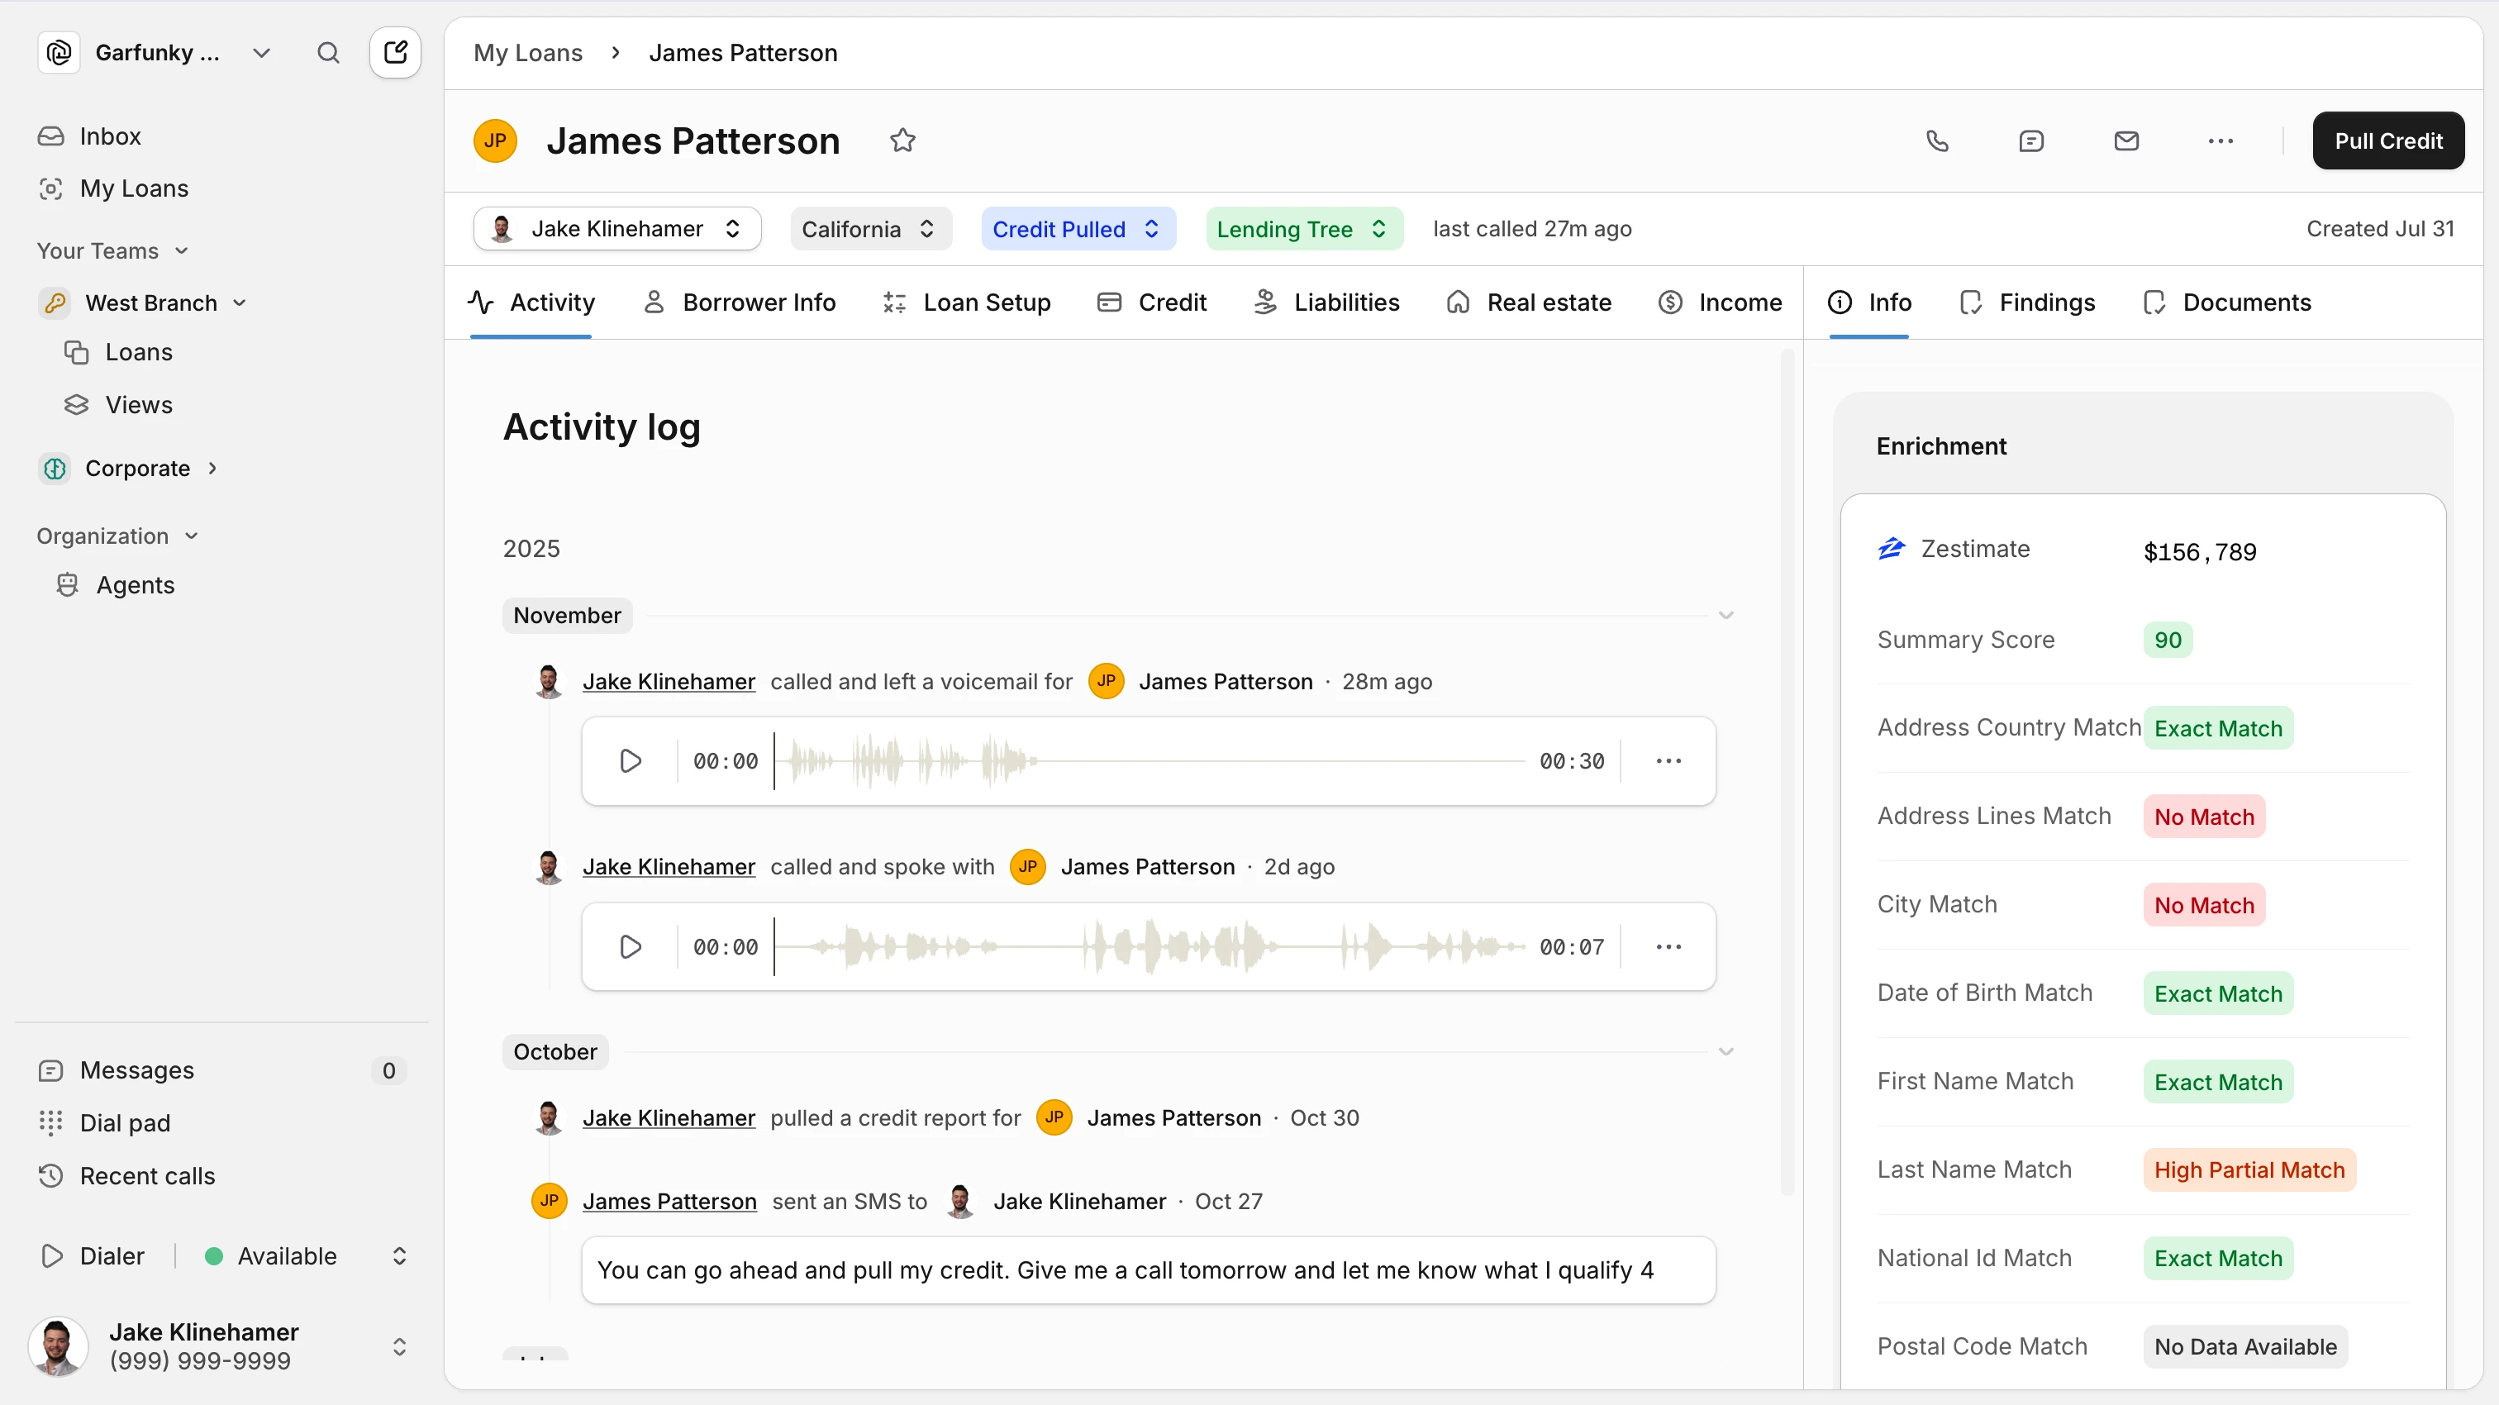Open Jake Klinehamer link in voicemail entry
The image size is (2499, 1405).
click(669, 681)
